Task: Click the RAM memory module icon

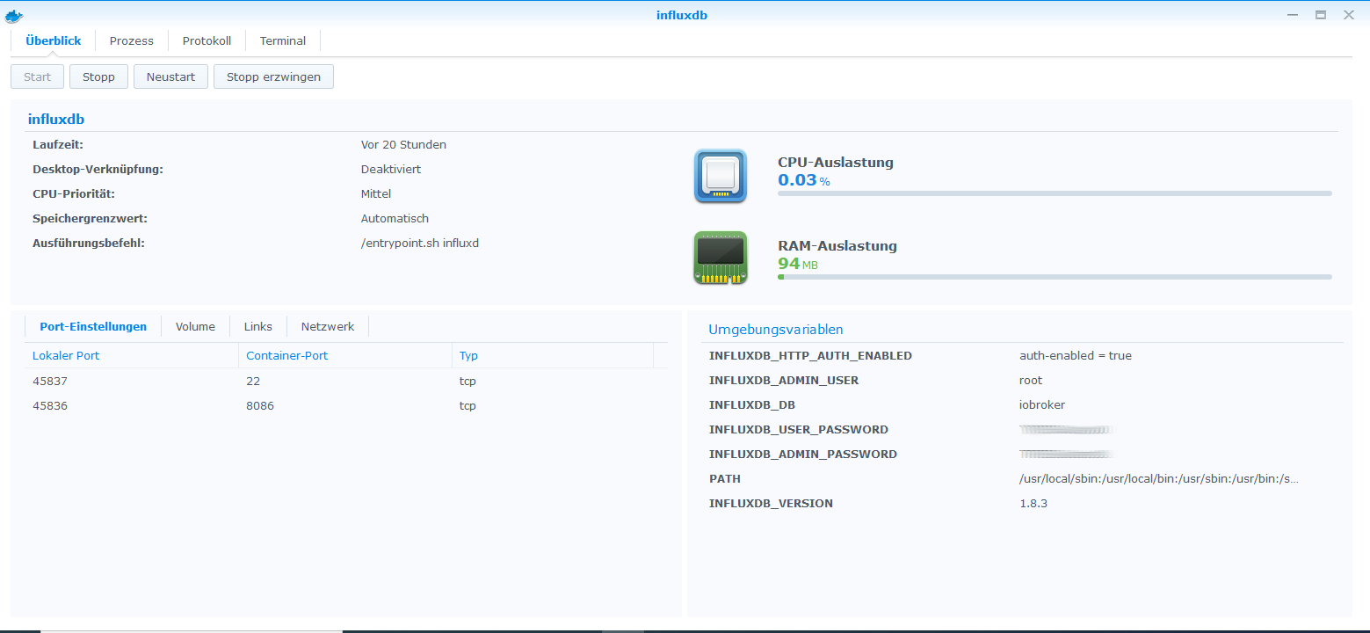Action: pos(721,258)
